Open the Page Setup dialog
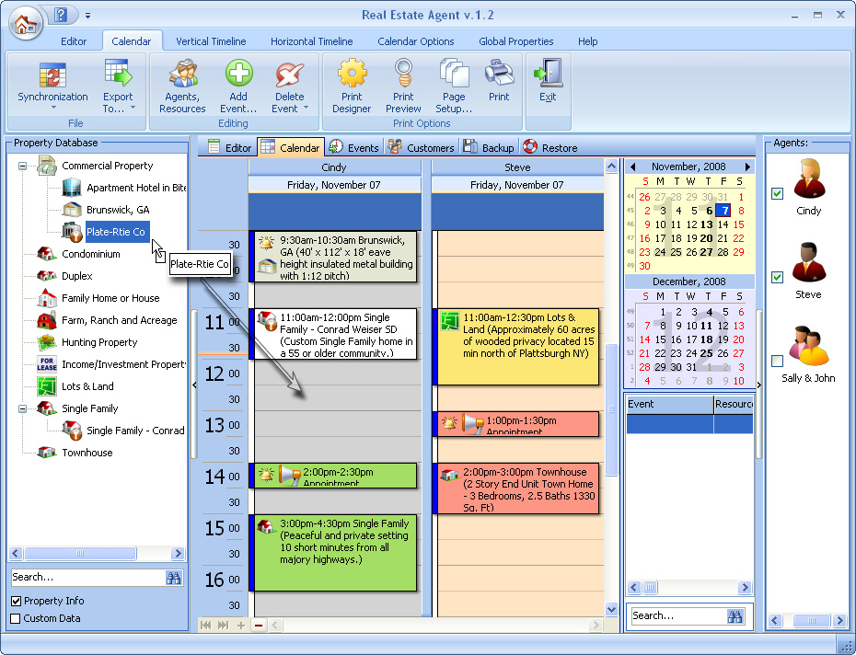Image resolution: width=856 pixels, height=655 pixels. (x=454, y=75)
